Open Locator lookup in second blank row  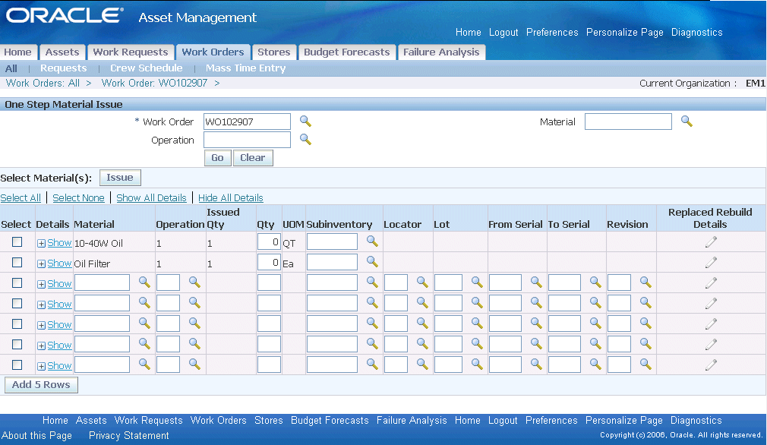[x=422, y=303]
